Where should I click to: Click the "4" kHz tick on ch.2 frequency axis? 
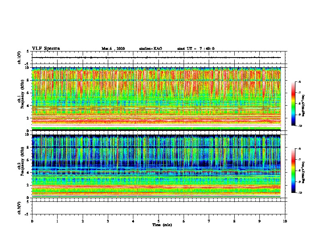[x=28, y=173]
